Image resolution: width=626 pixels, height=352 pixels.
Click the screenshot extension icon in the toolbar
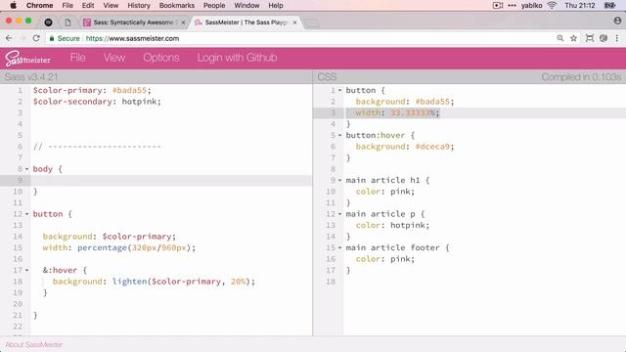coord(589,38)
